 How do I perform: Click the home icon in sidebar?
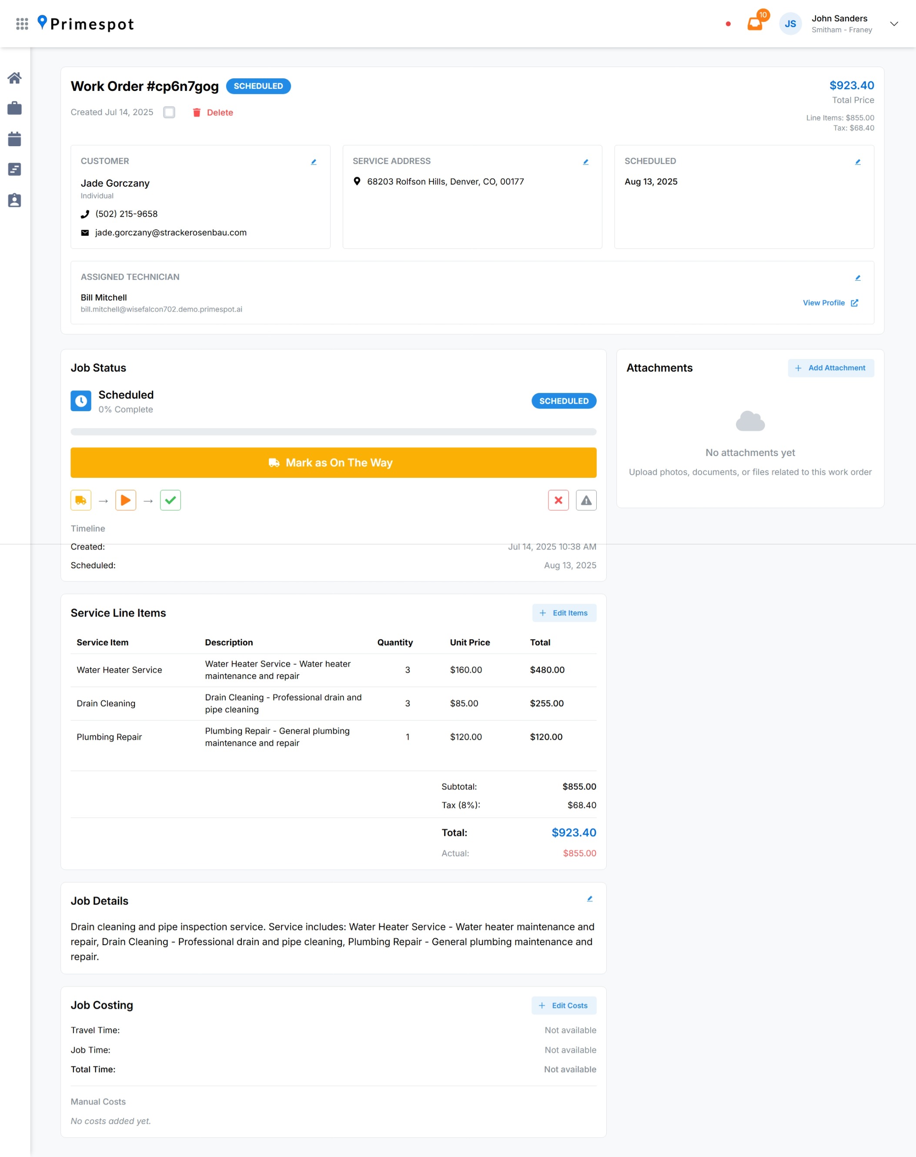[x=14, y=78]
